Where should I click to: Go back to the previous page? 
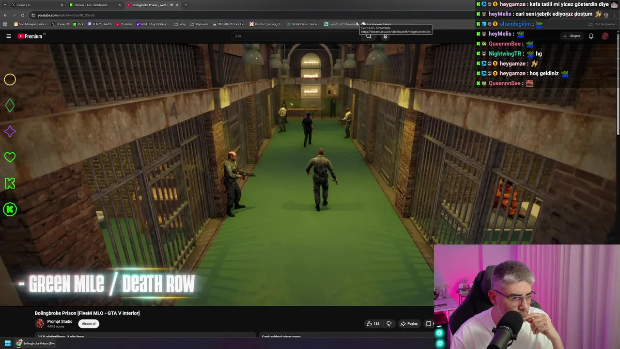pyautogui.click(x=5, y=15)
